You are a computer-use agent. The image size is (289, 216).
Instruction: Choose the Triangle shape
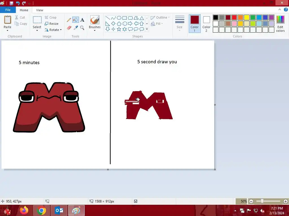[x=142, y=18]
